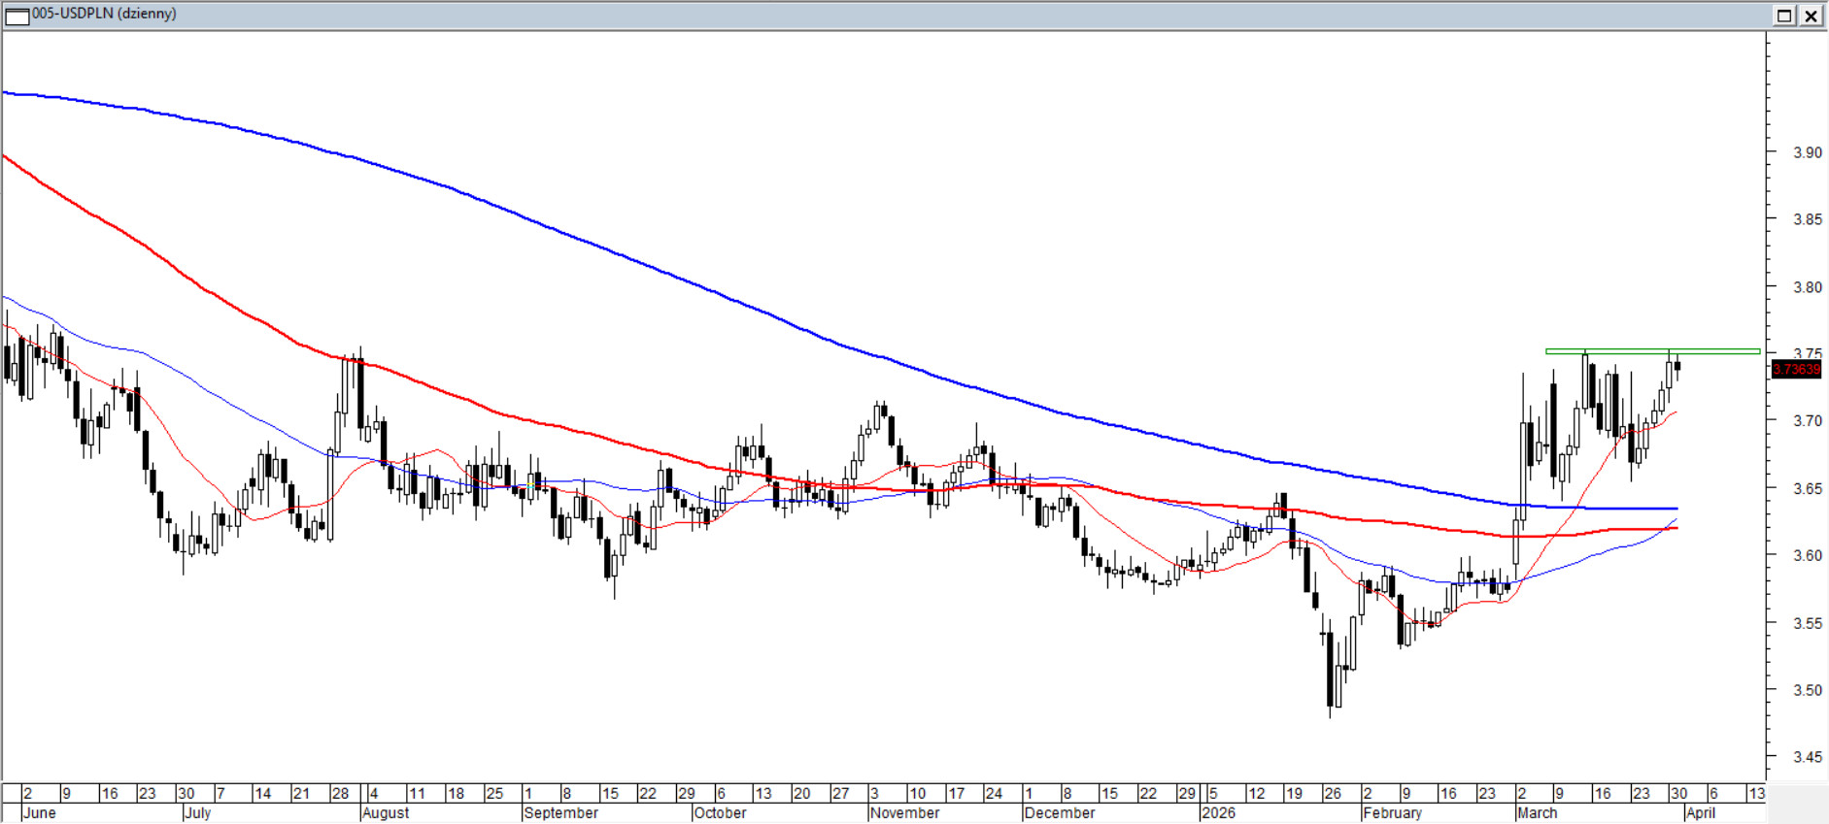Viewport: 1829px width, 824px height.
Task: Select the 2026 year marker on timeline
Action: (1218, 813)
